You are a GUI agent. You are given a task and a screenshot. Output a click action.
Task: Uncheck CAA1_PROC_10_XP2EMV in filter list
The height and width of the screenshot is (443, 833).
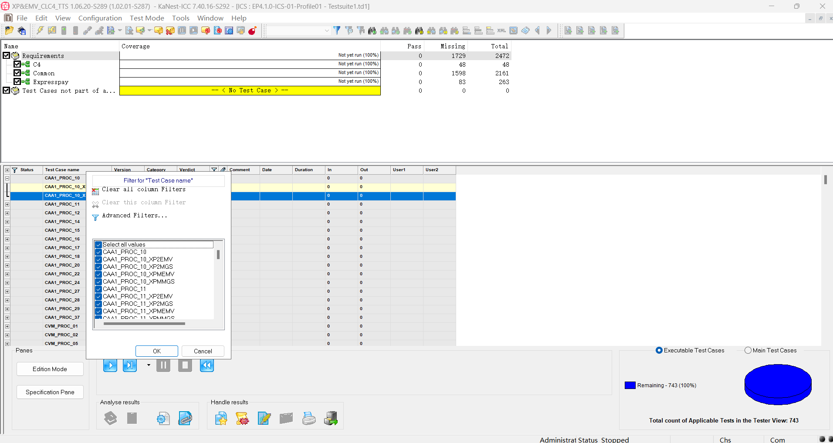(x=99, y=260)
